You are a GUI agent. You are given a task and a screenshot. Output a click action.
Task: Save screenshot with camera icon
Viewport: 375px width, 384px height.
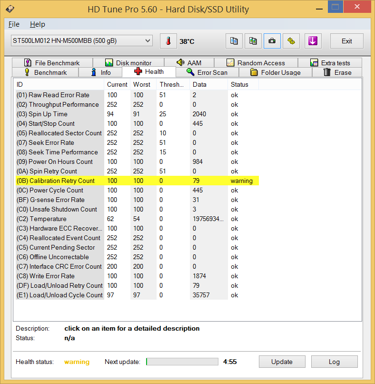272,41
